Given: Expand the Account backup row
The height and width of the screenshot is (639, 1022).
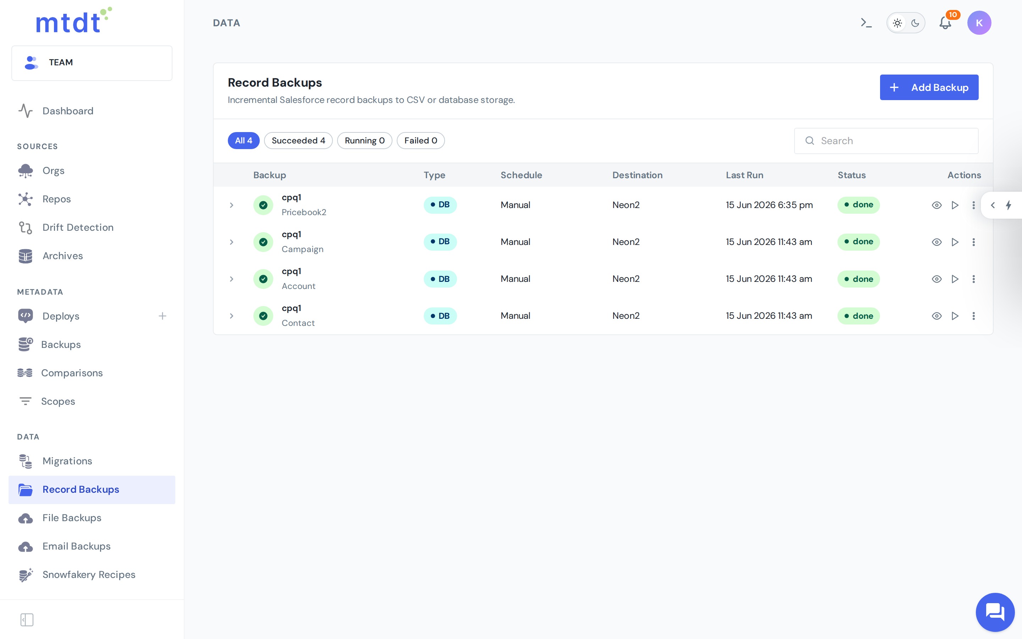Looking at the screenshot, I should (231, 279).
